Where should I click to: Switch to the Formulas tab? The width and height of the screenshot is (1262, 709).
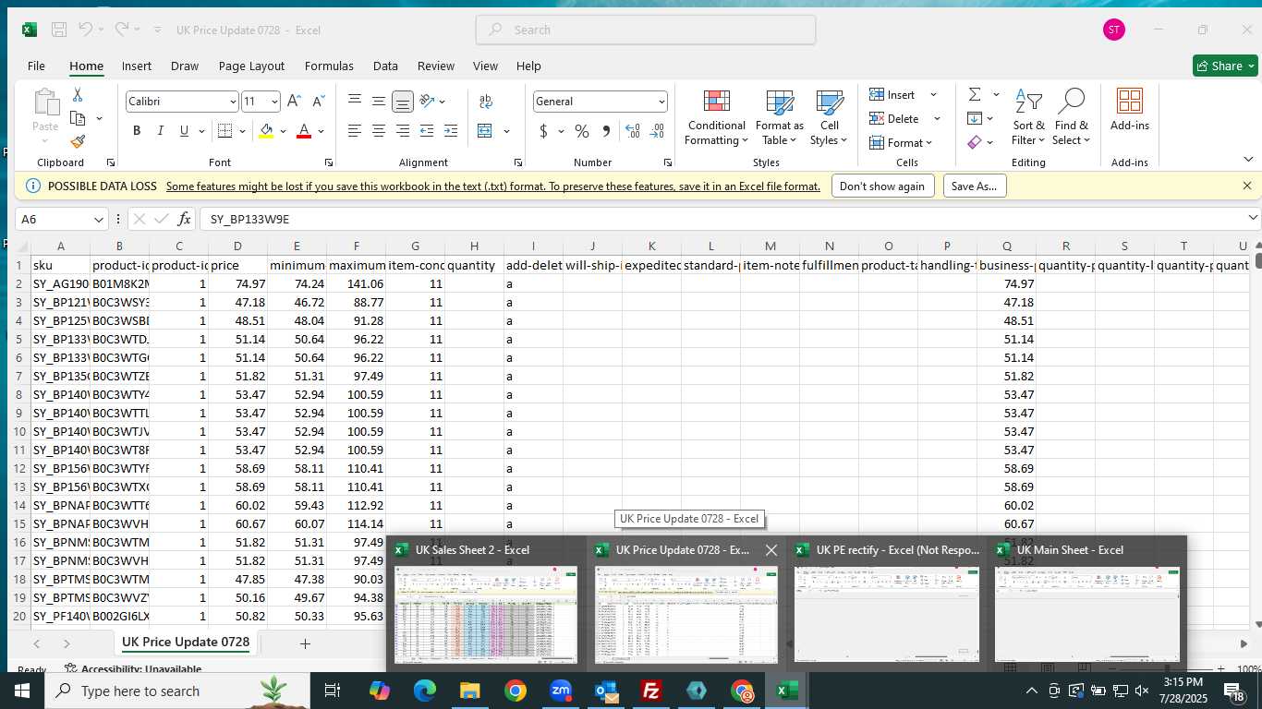pyautogui.click(x=329, y=66)
